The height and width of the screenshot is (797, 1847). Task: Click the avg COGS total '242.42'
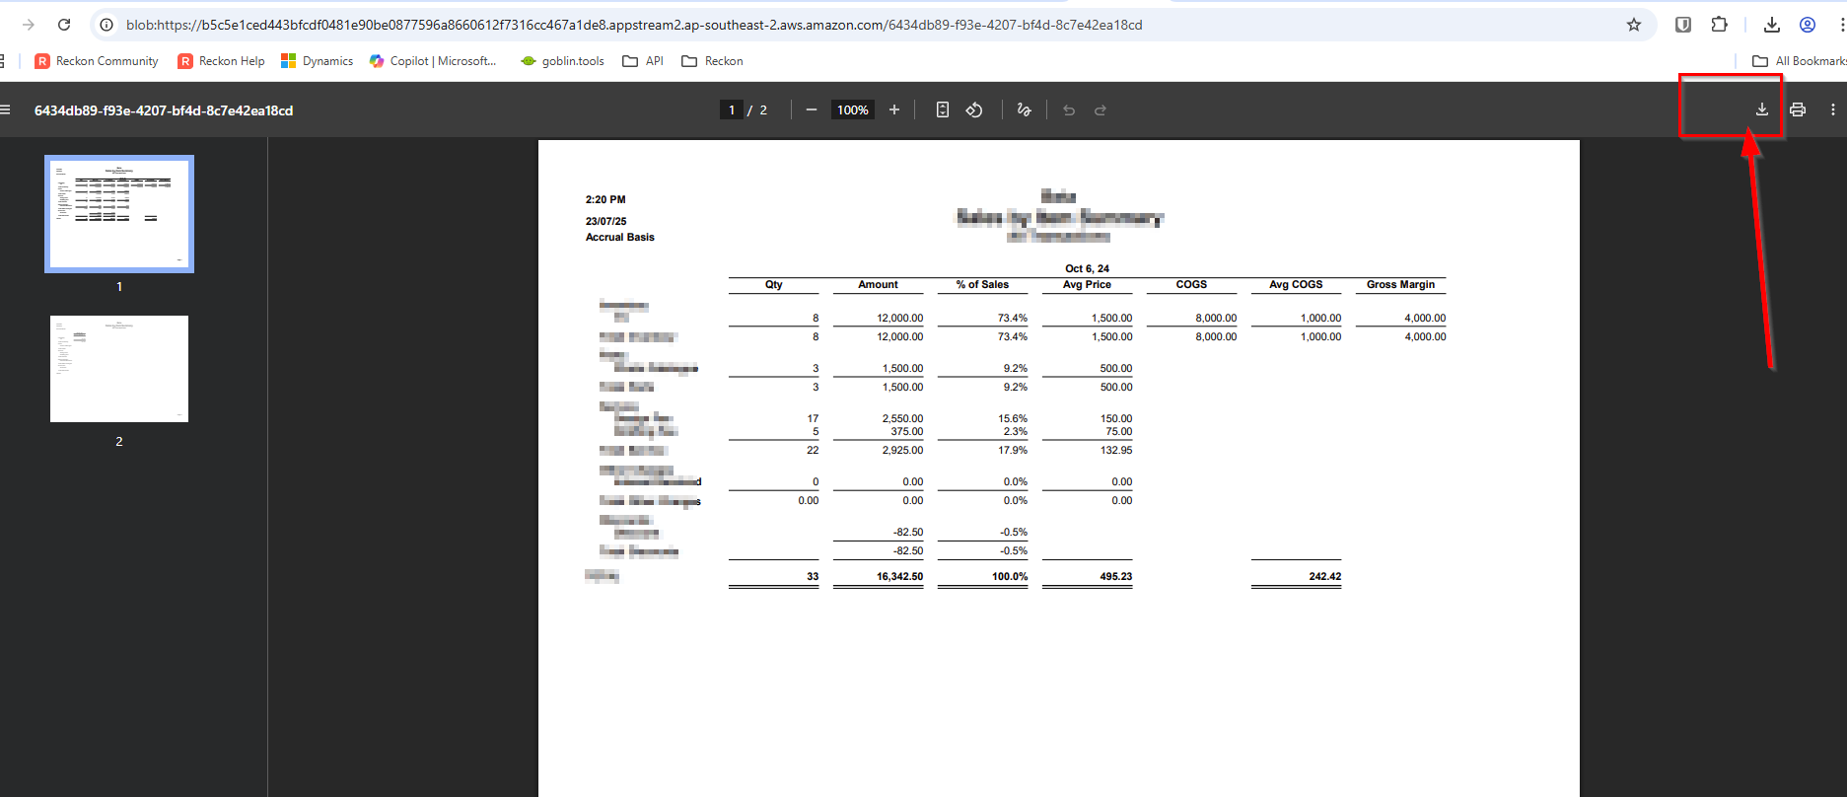1325,576
